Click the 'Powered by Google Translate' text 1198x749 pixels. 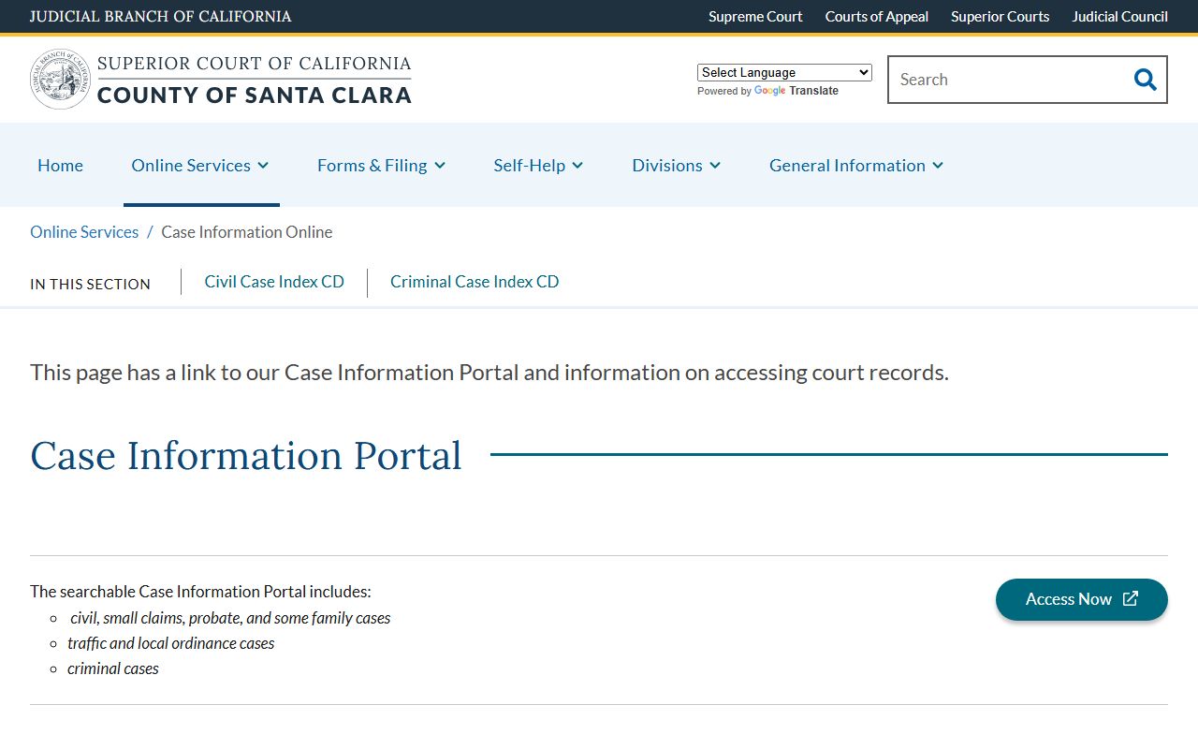pyautogui.click(x=767, y=91)
